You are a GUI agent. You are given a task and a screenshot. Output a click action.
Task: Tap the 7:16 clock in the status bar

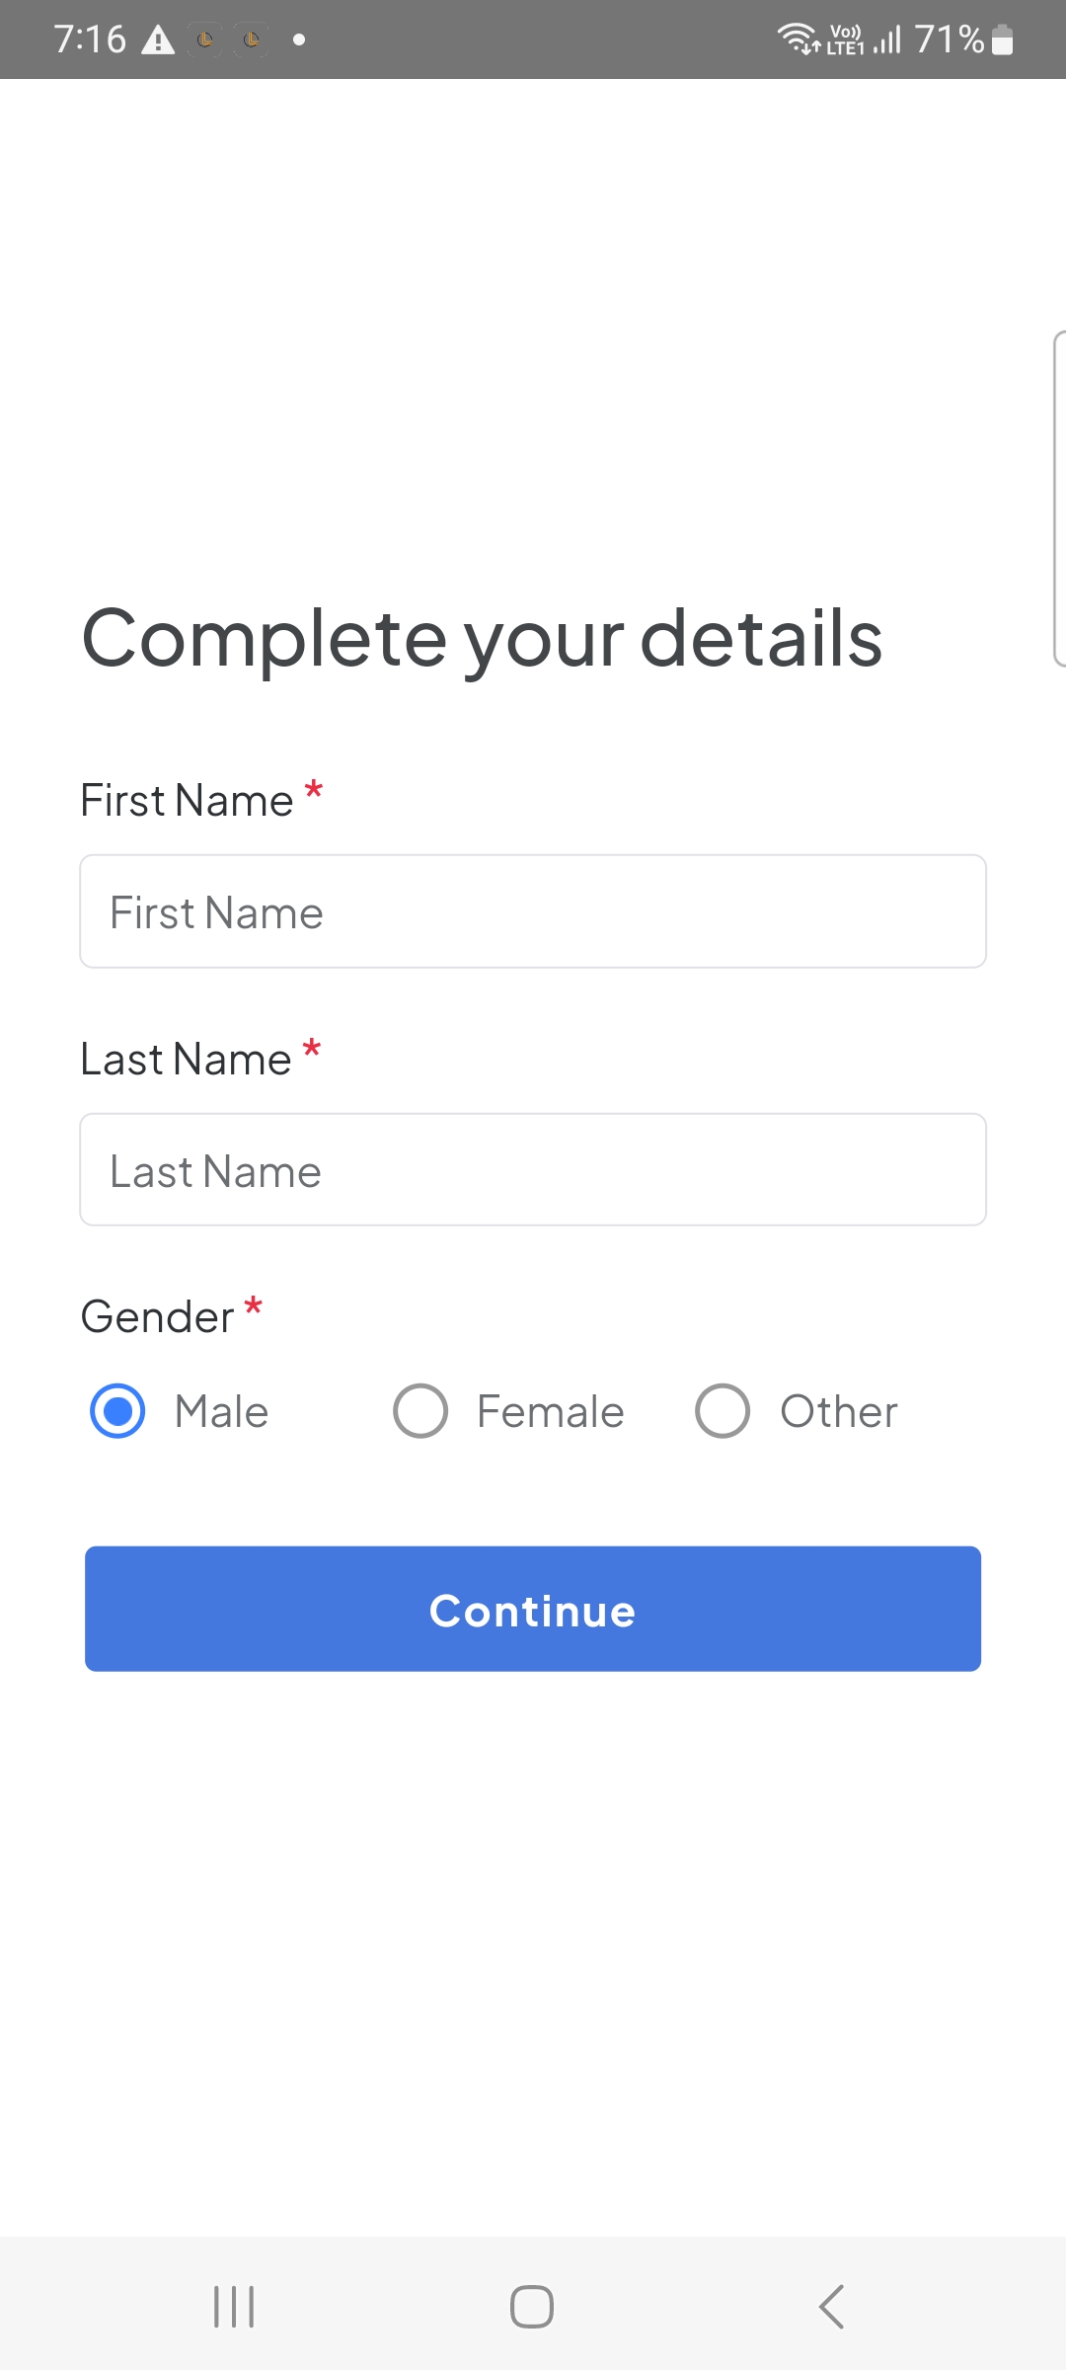coord(90,39)
